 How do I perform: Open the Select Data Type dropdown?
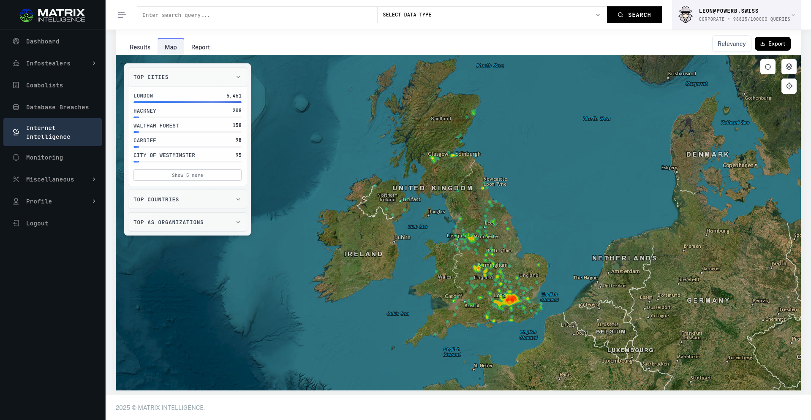click(x=491, y=15)
